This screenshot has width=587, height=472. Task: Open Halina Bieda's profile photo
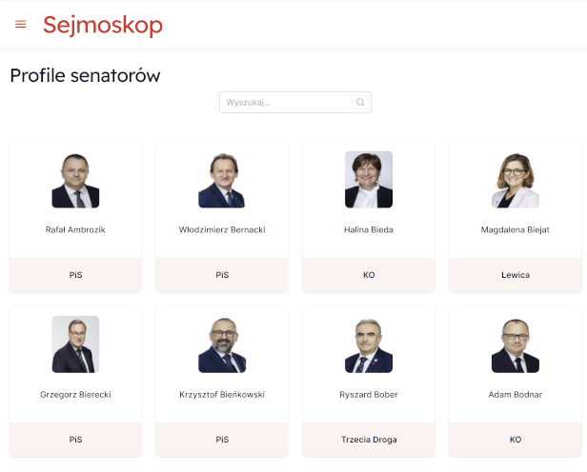click(x=369, y=180)
